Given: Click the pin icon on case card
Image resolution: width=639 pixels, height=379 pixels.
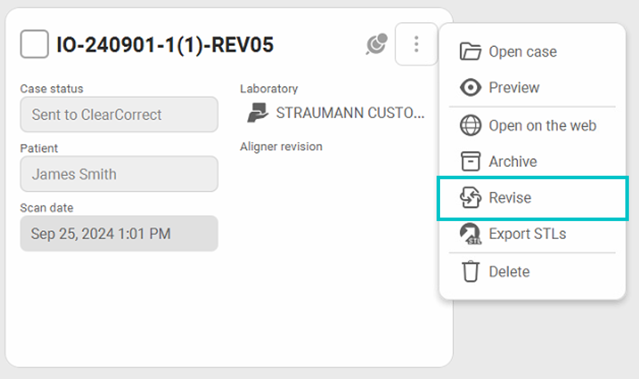Looking at the screenshot, I should pyautogui.click(x=377, y=44).
